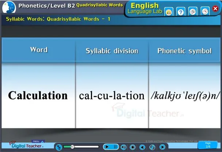This screenshot has height=152, width=222.
Task: Click the Syllabic division column header
Action: coord(112,51)
